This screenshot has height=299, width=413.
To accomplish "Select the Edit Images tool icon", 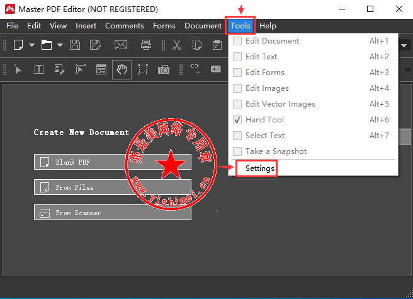I will pyautogui.click(x=59, y=69).
